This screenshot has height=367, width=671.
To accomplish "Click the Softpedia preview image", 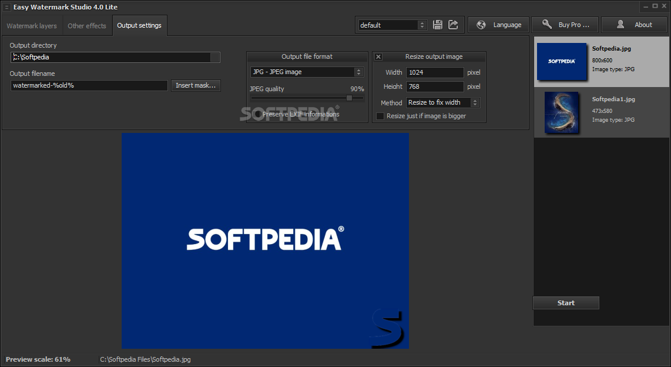I will (x=265, y=241).
